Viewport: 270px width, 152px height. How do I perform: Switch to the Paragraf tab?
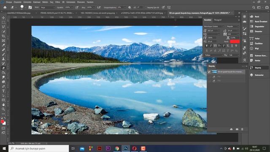coord(218,20)
